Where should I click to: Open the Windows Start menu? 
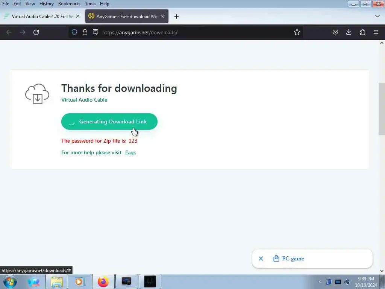tap(10, 281)
